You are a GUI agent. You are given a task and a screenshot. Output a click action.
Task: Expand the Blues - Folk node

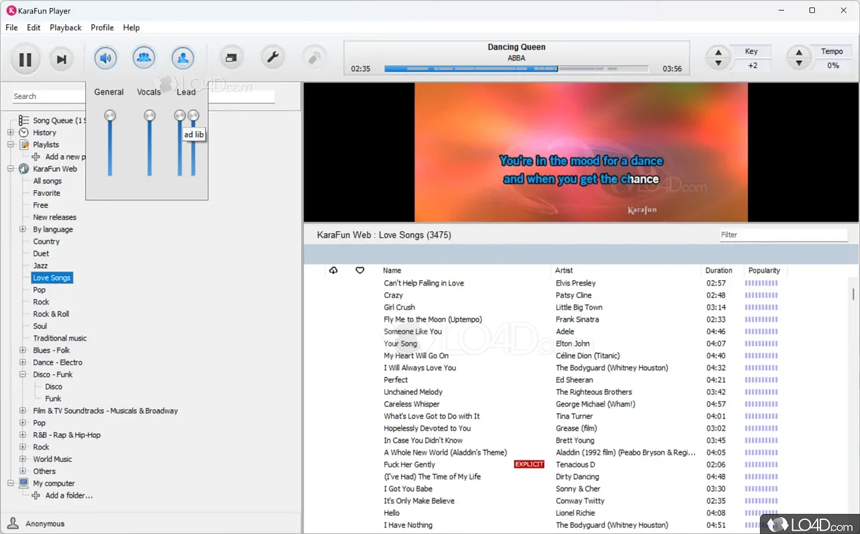pyautogui.click(x=24, y=350)
